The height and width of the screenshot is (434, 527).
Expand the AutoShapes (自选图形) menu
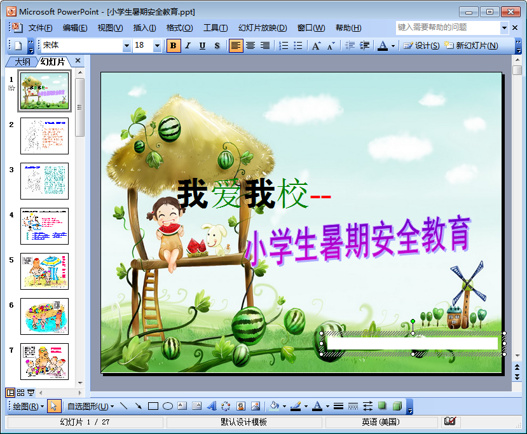click(x=90, y=406)
